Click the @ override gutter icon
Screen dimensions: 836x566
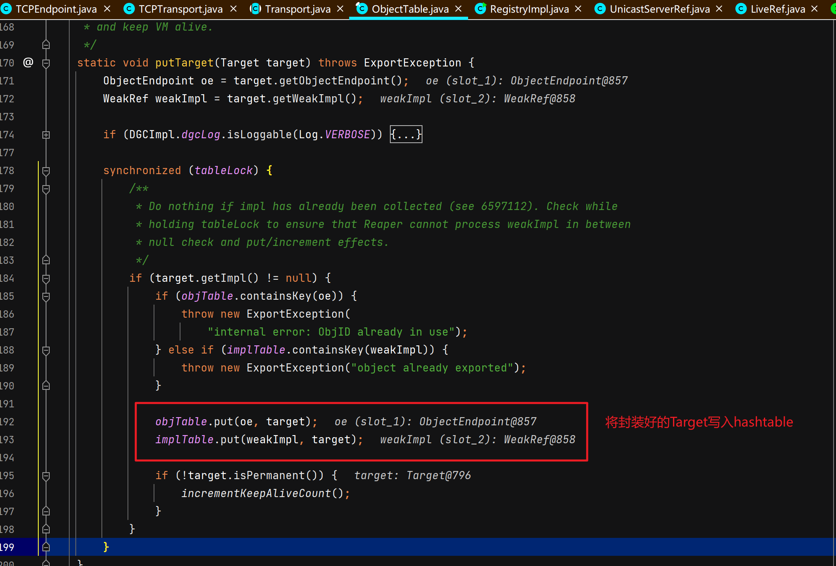[x=28, y=62]
